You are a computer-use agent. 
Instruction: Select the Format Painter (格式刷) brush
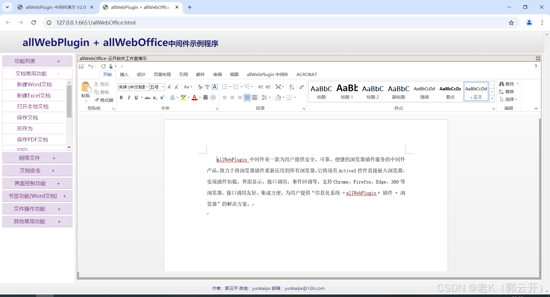(x=97, y=100)
